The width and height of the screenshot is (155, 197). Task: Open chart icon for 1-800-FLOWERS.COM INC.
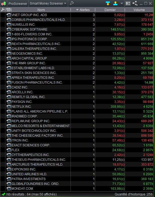click(9, 34)
